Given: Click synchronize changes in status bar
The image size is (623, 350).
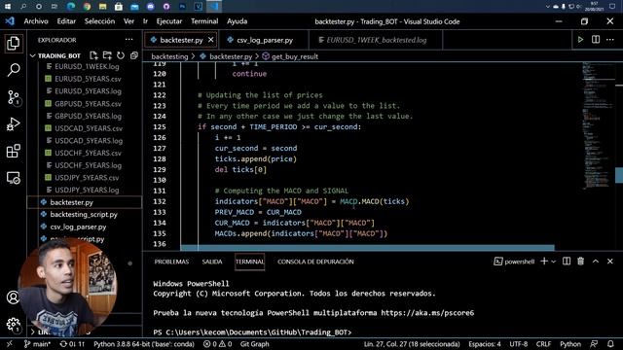Looking at the screenshot, I should (72, 344).
